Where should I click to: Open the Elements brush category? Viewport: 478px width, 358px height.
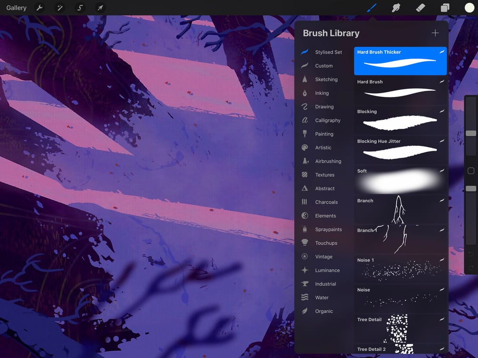click(x=323, y=216)
